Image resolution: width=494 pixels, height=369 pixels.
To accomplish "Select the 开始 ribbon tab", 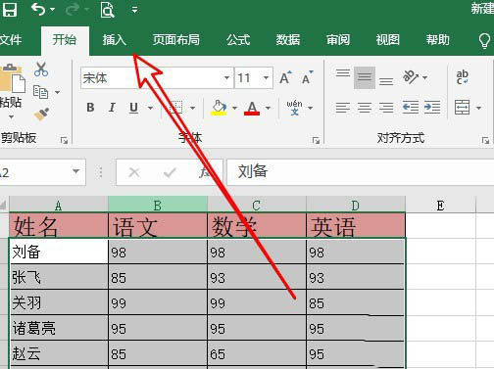I will (65, 40).
